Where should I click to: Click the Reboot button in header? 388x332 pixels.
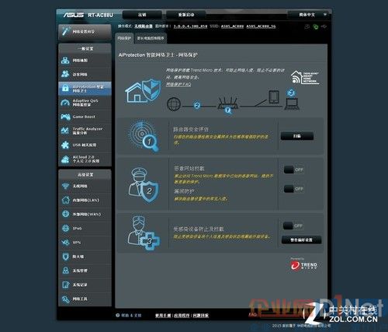click(185, 15)
